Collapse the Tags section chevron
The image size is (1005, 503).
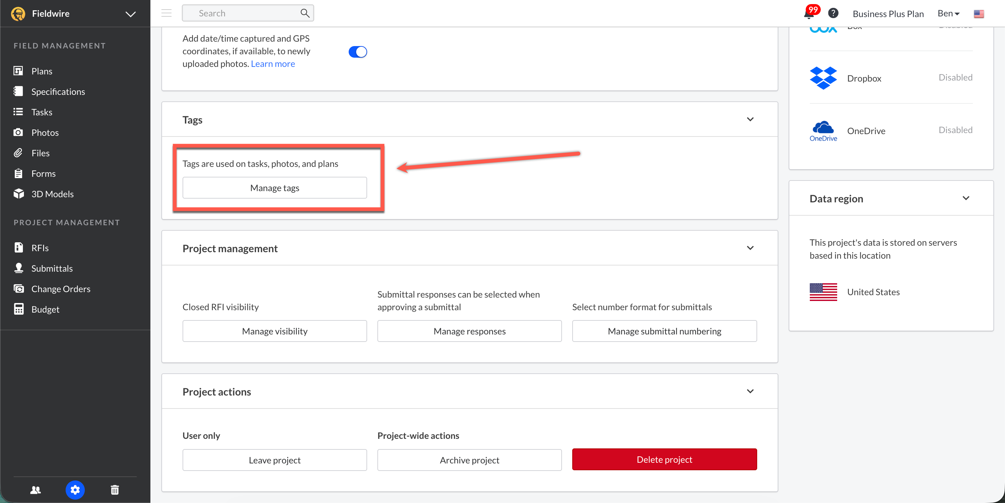click(x=750, y=119)
